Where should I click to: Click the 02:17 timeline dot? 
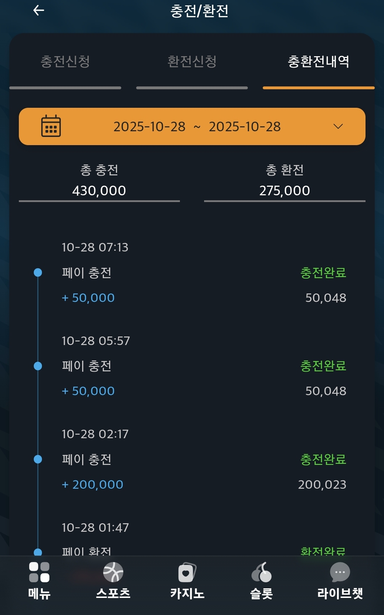(38, 459)
